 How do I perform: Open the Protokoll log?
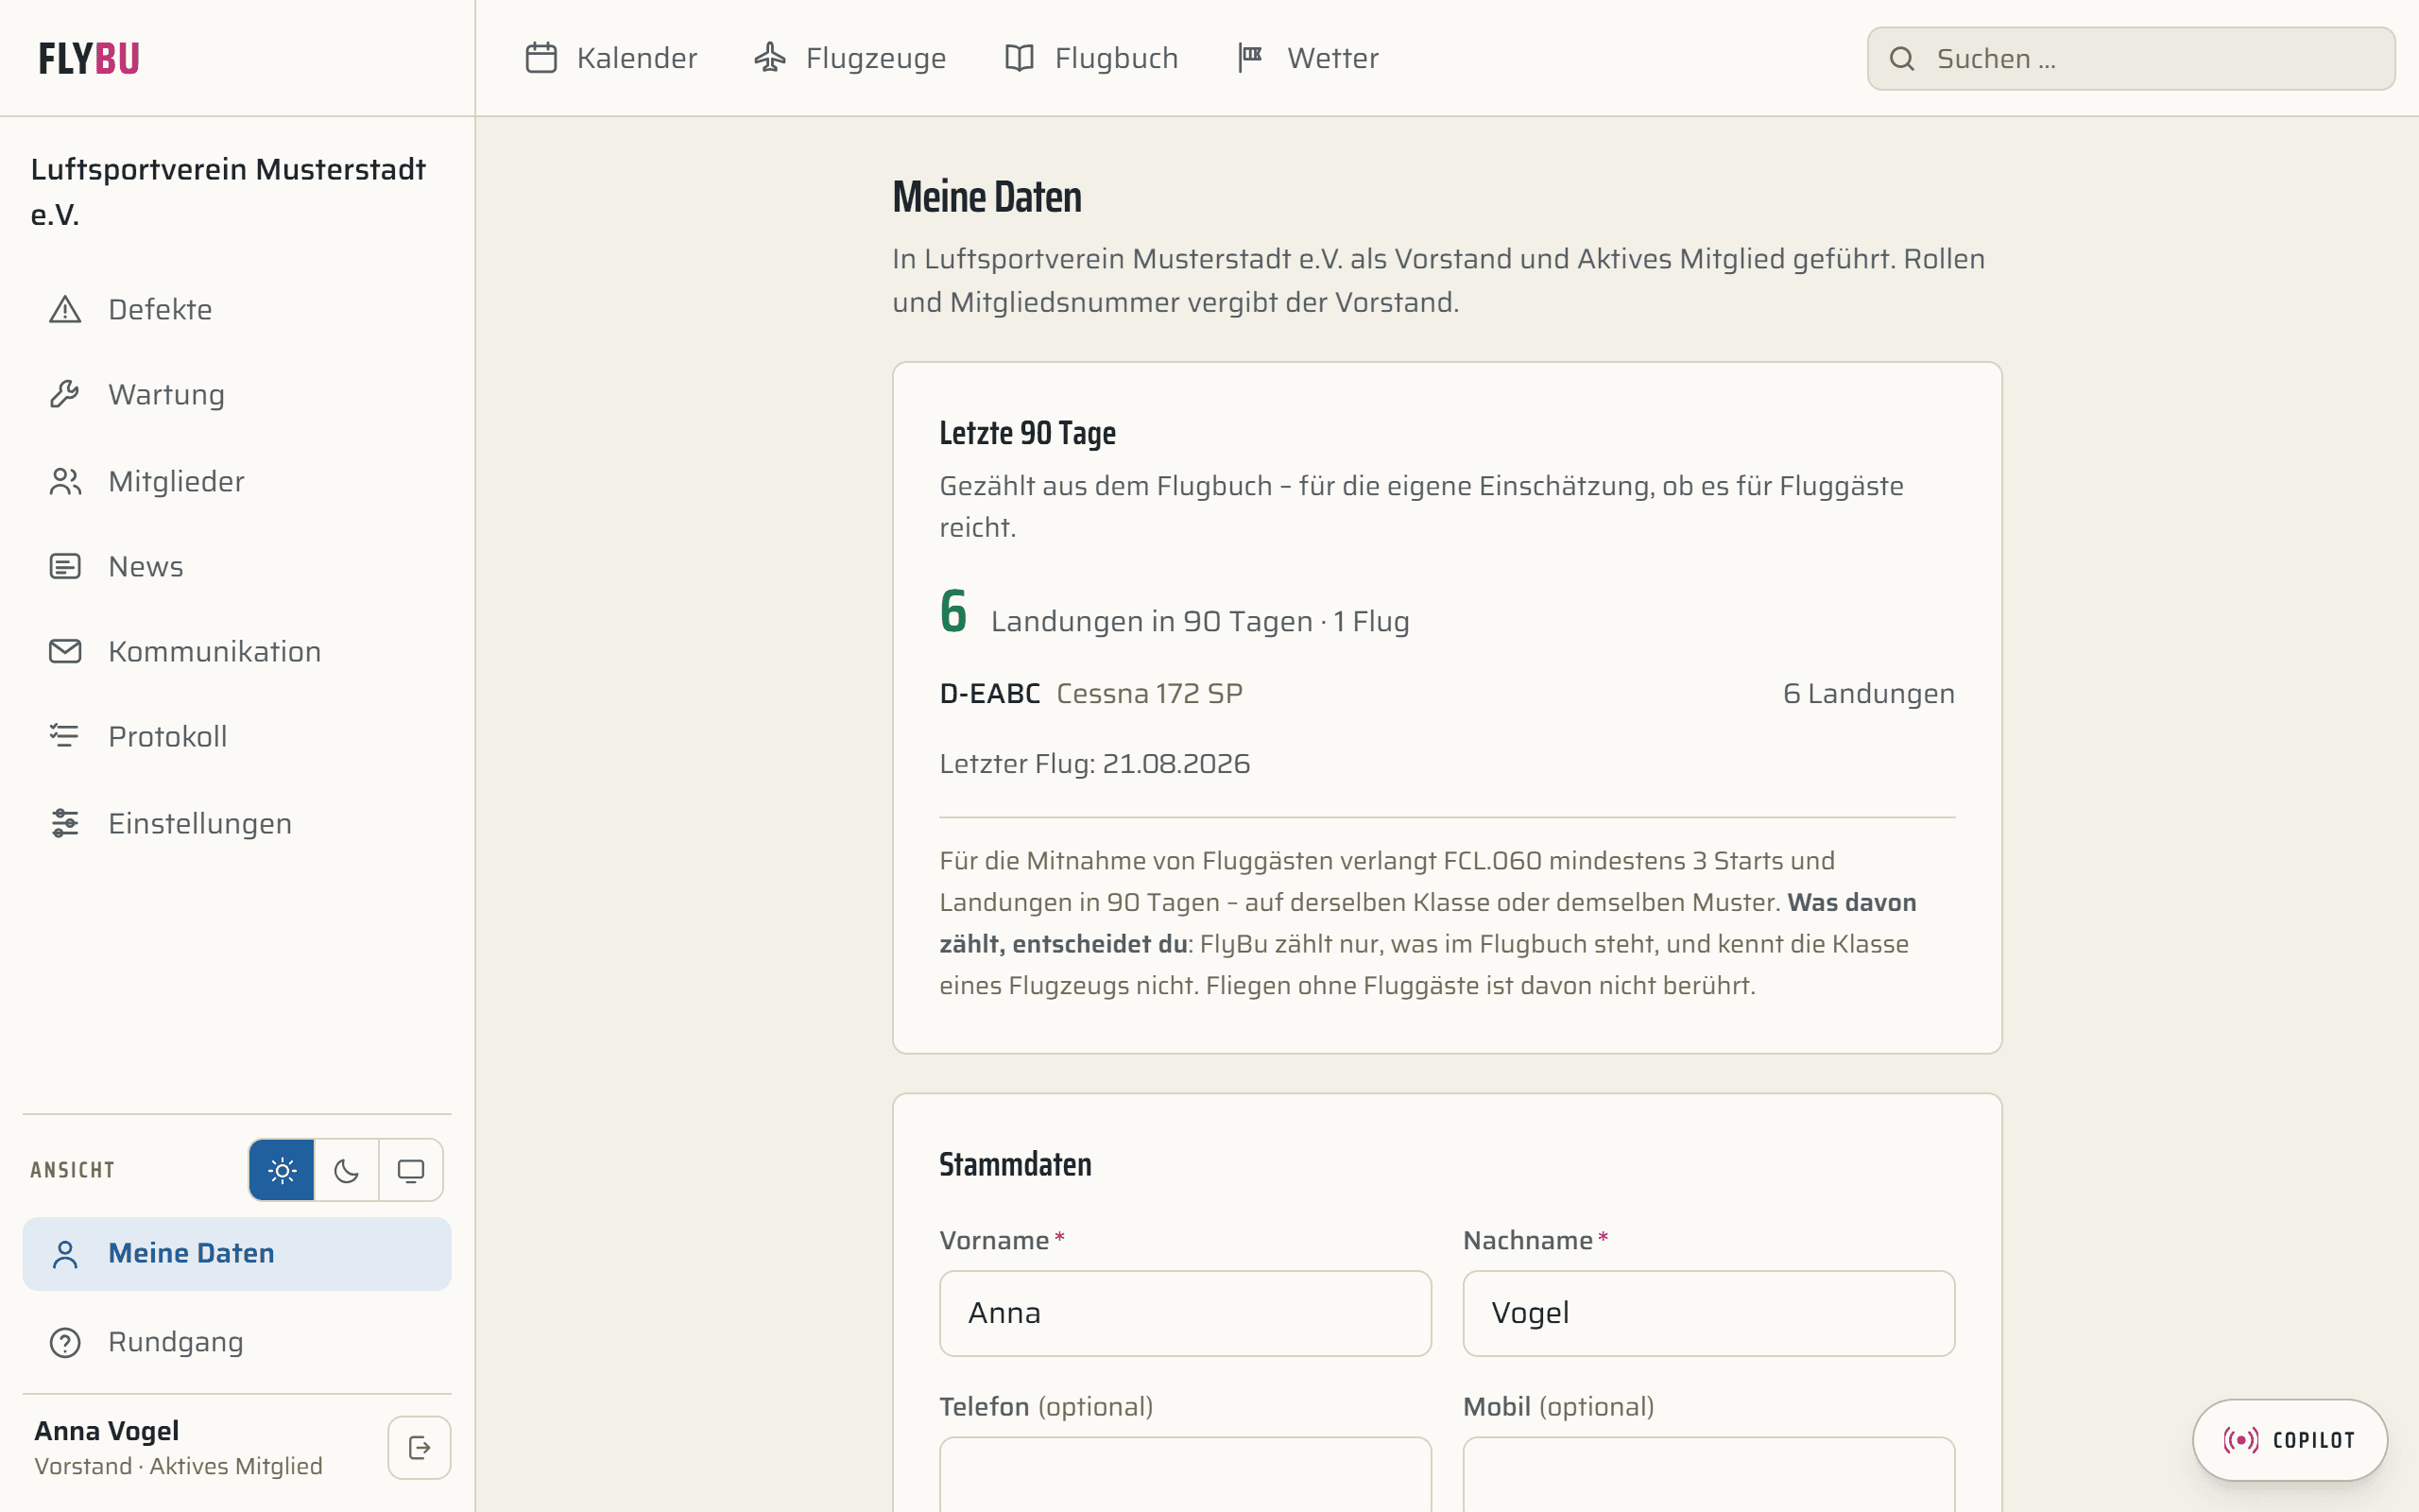click(237, 736)
